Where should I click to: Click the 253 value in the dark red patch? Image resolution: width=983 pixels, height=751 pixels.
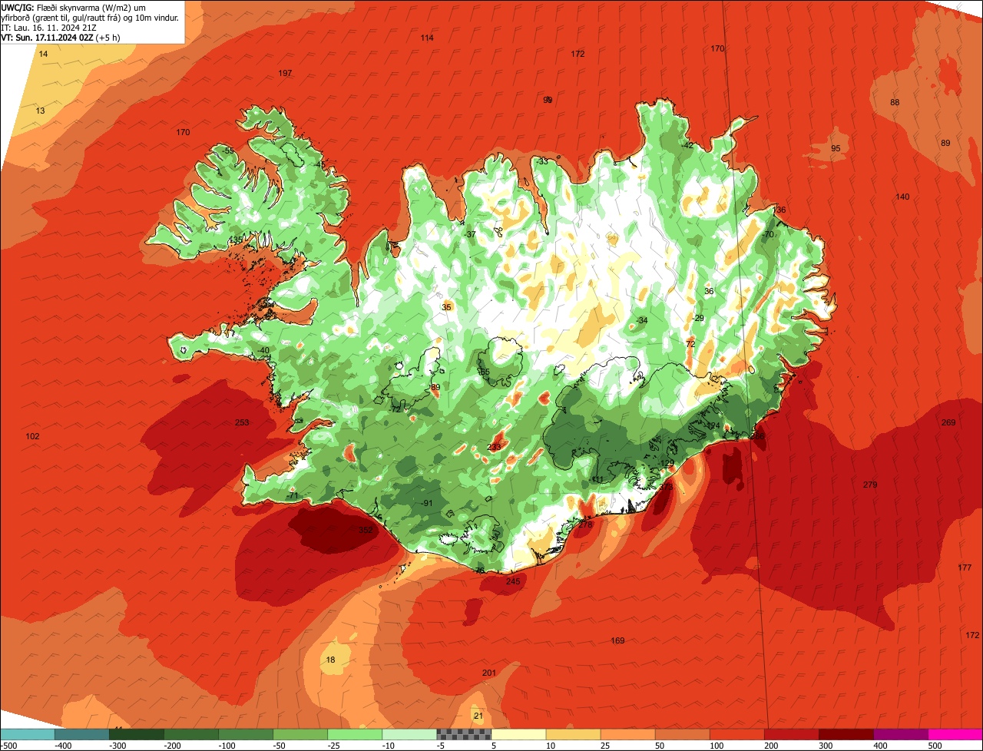[x=242, y=422]
